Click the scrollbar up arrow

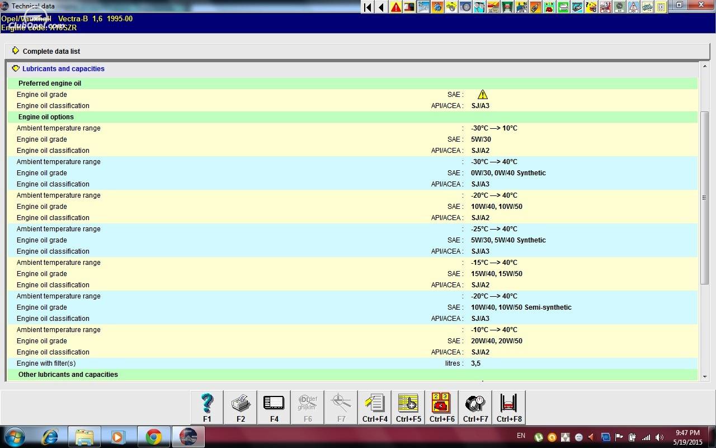pos(705,66)
